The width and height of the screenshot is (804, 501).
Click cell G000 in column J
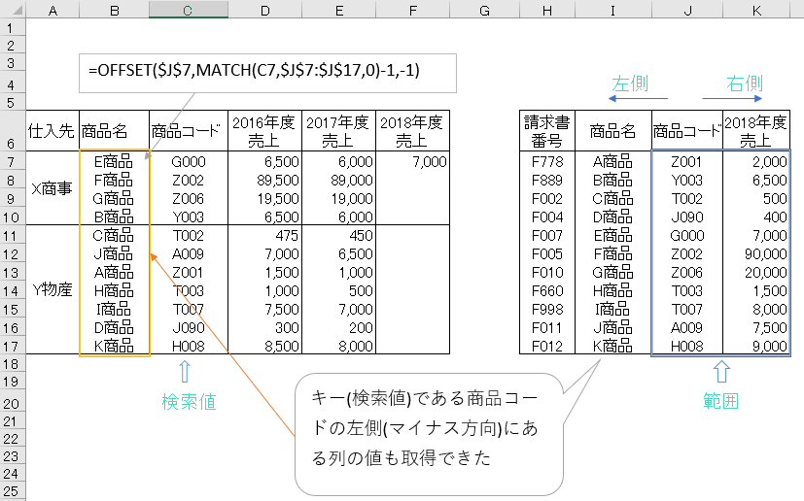click(687, 236)
